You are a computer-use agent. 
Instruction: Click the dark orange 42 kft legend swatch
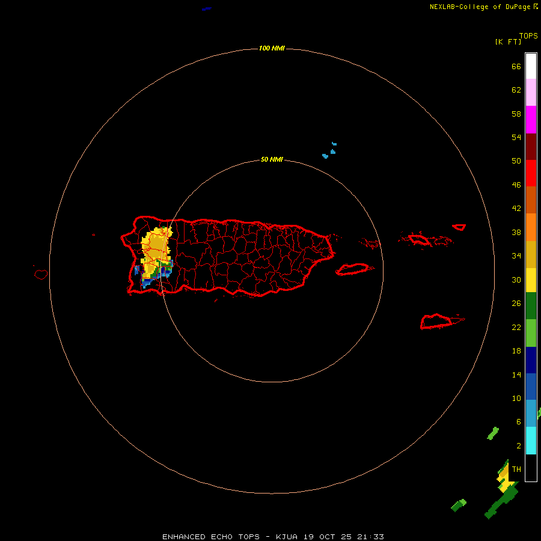click(531, 200)
